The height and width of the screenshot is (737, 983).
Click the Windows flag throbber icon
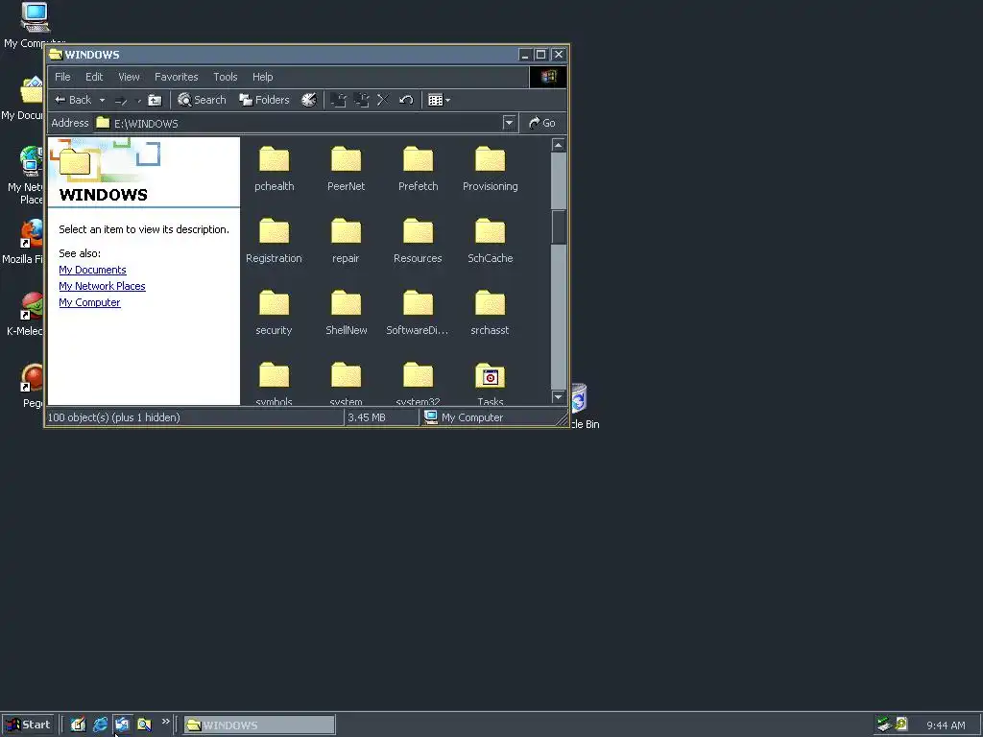[548, 77]
